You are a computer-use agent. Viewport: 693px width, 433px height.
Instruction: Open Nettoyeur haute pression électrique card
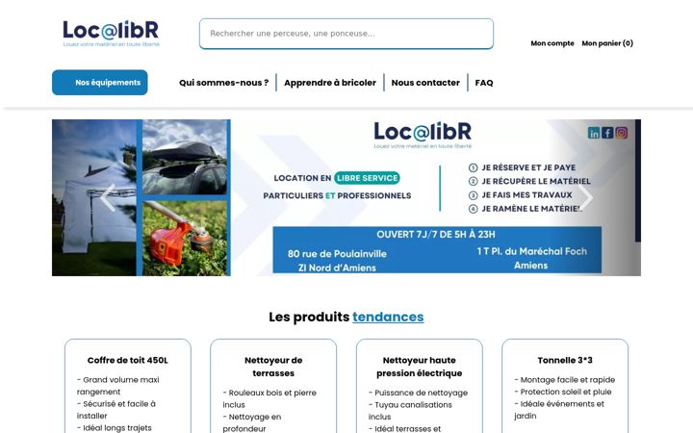(x=420, y=386)
